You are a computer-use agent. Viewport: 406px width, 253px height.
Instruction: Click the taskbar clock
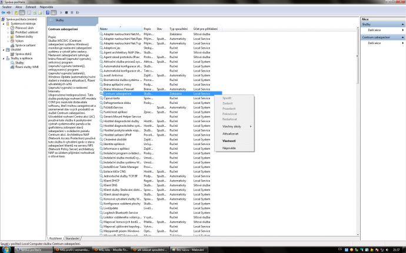coord(396,249)
